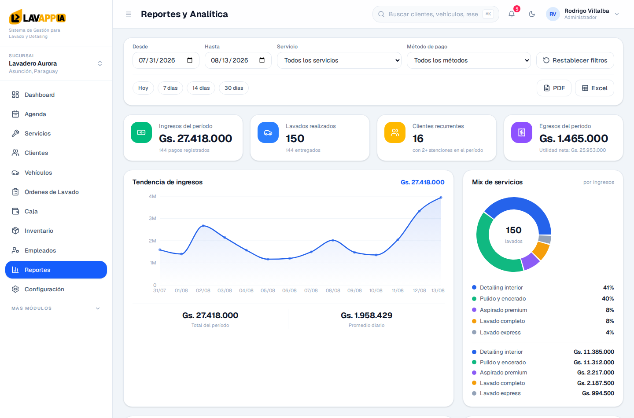Click the blue Gs. 27.418.000 chart total
The width and height of the screenshot is (634, 418).
click(x=423, y=182)
